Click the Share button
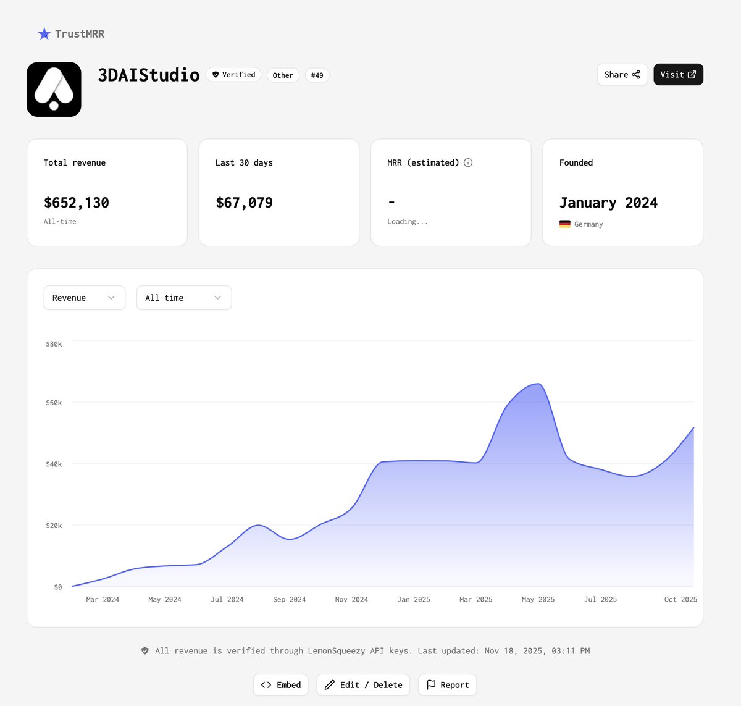 tap(622, 75)
